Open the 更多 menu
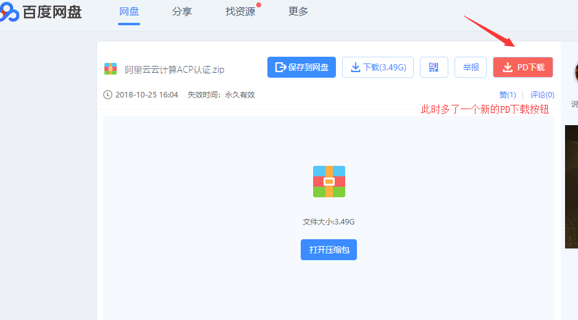Viewport: 578px width, 320px height. [298, 12]
